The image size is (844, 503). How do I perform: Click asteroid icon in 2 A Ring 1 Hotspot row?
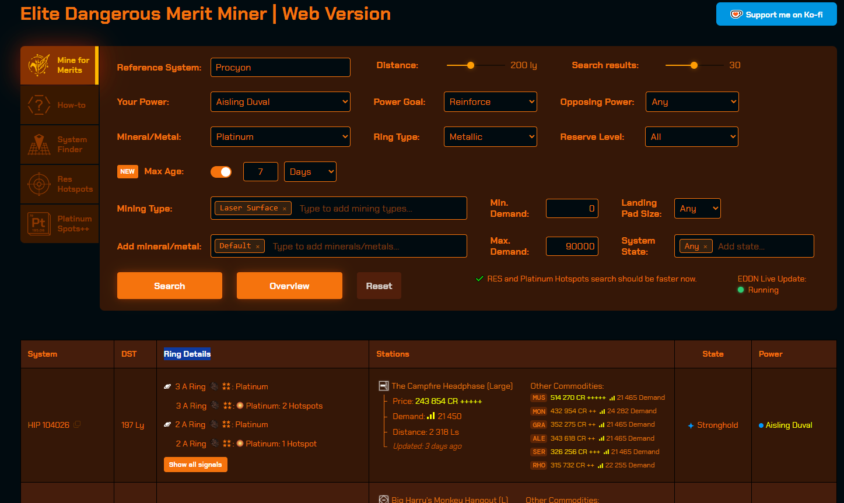(215, 444)
